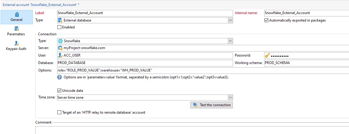Click the External database type icon
This screenshot has width=349, height=134.
click(60, 20)
